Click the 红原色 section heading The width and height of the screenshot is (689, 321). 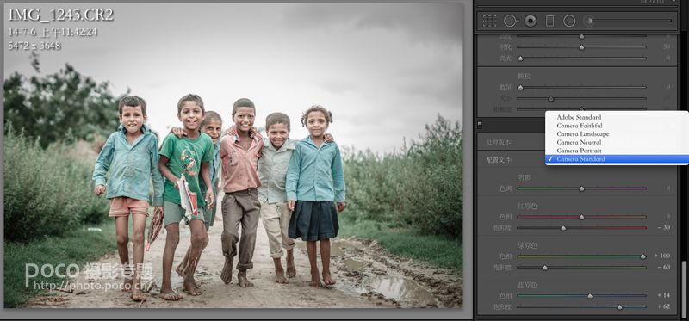(x=527, y=206)
